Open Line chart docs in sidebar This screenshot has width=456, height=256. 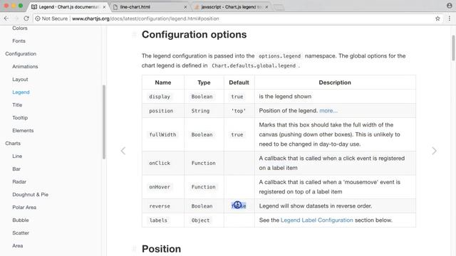click(17, 156)
